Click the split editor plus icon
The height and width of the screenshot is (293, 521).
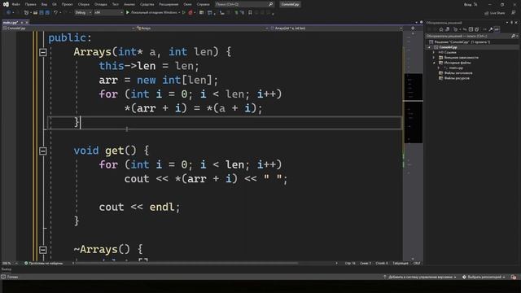pyautogui.click(x=413, y=28)
